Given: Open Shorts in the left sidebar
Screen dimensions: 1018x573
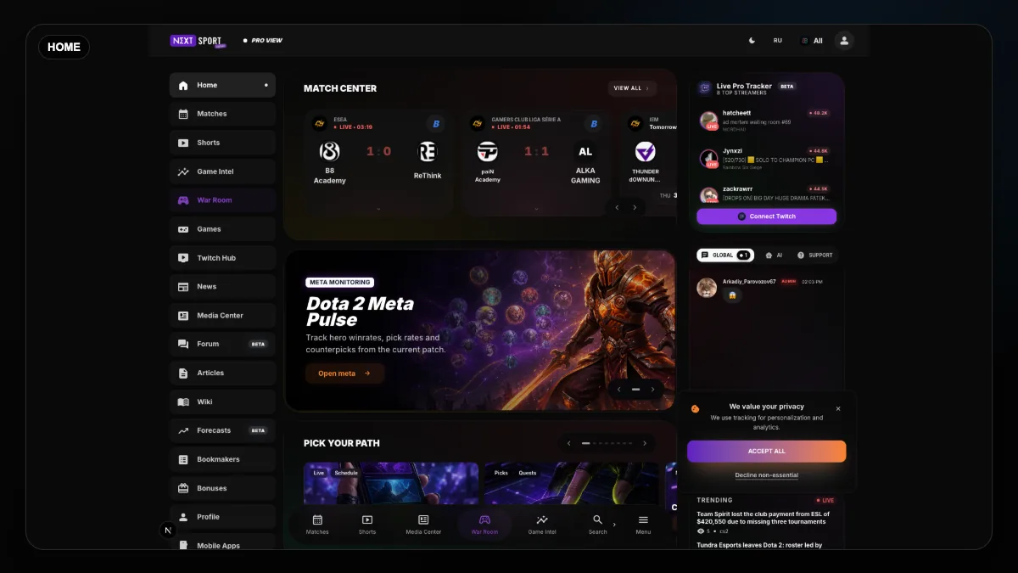Looking at the screenshot, I should click(222, 143).
